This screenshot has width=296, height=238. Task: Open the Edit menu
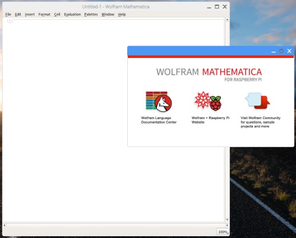[18, 14]
